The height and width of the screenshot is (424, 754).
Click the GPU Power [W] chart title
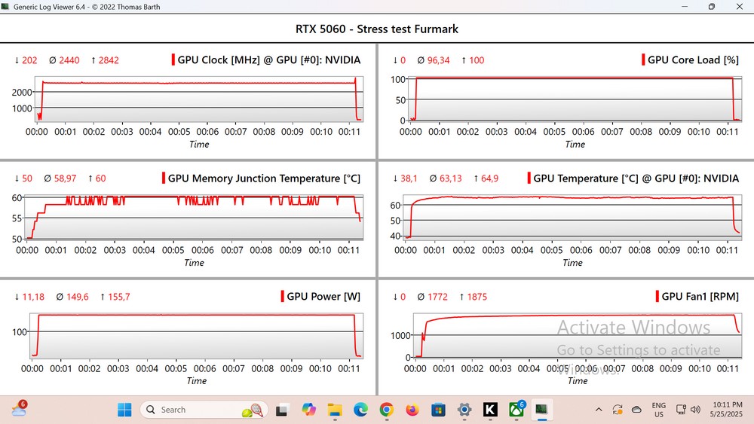coord(323,297)
